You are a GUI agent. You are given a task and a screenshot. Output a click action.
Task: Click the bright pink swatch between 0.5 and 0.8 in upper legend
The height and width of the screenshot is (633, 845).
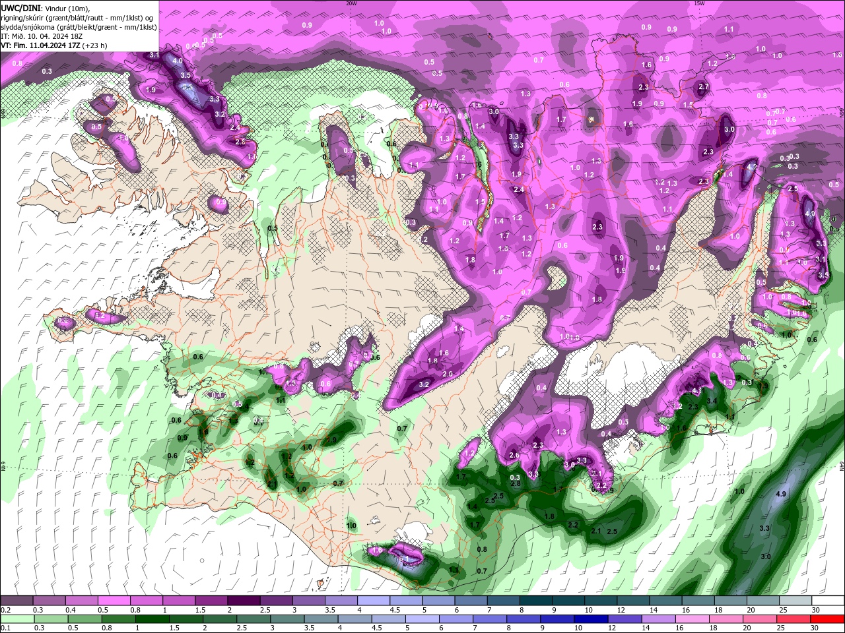click(x=113, y=601)
